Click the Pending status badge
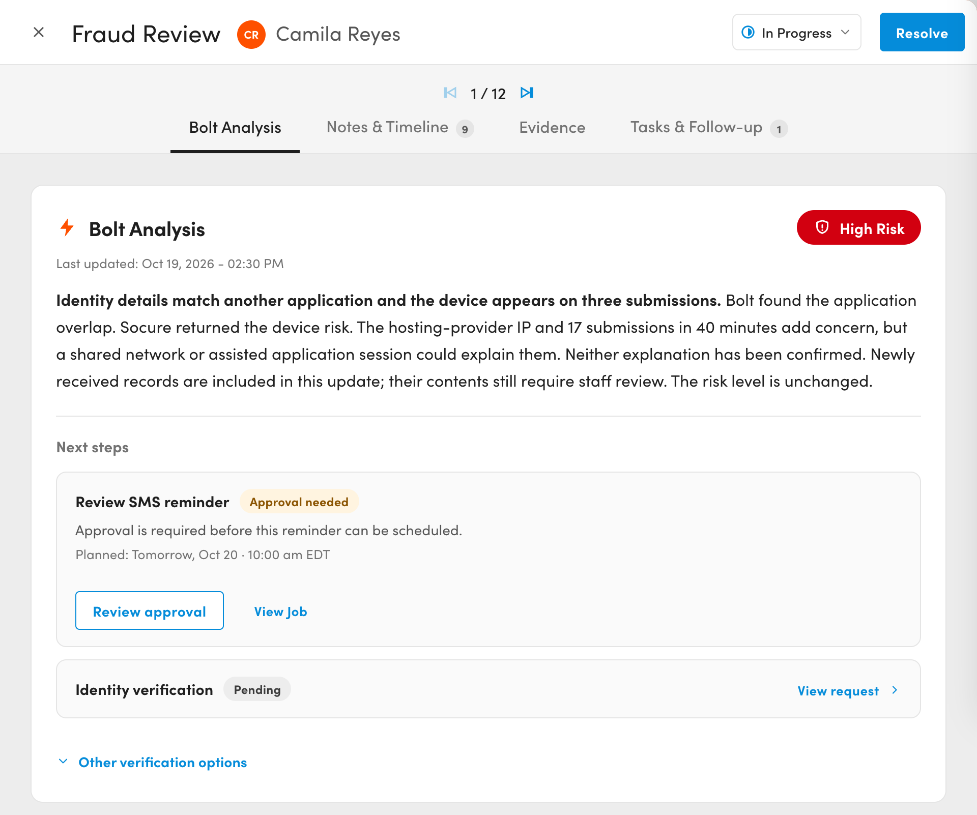The width and height of the screenshot is (977, 815). pyautogui.click(x=257, y=689)
